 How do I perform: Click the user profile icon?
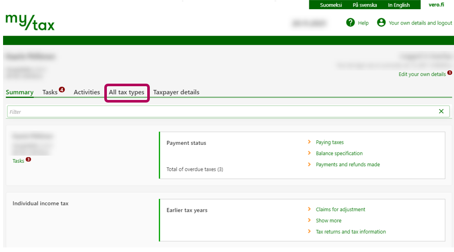coord(381,22)
